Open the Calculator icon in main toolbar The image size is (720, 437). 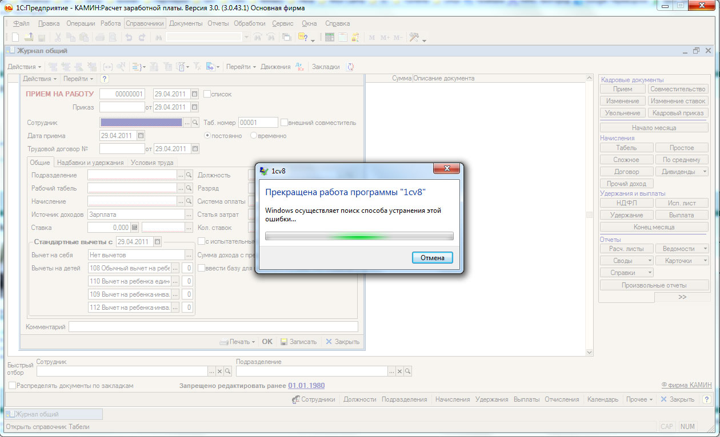330,37
